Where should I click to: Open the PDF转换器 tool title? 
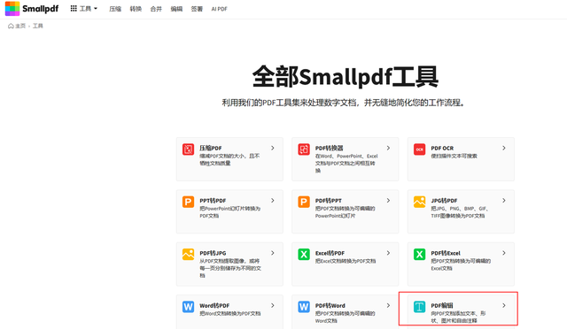(329, 148)
